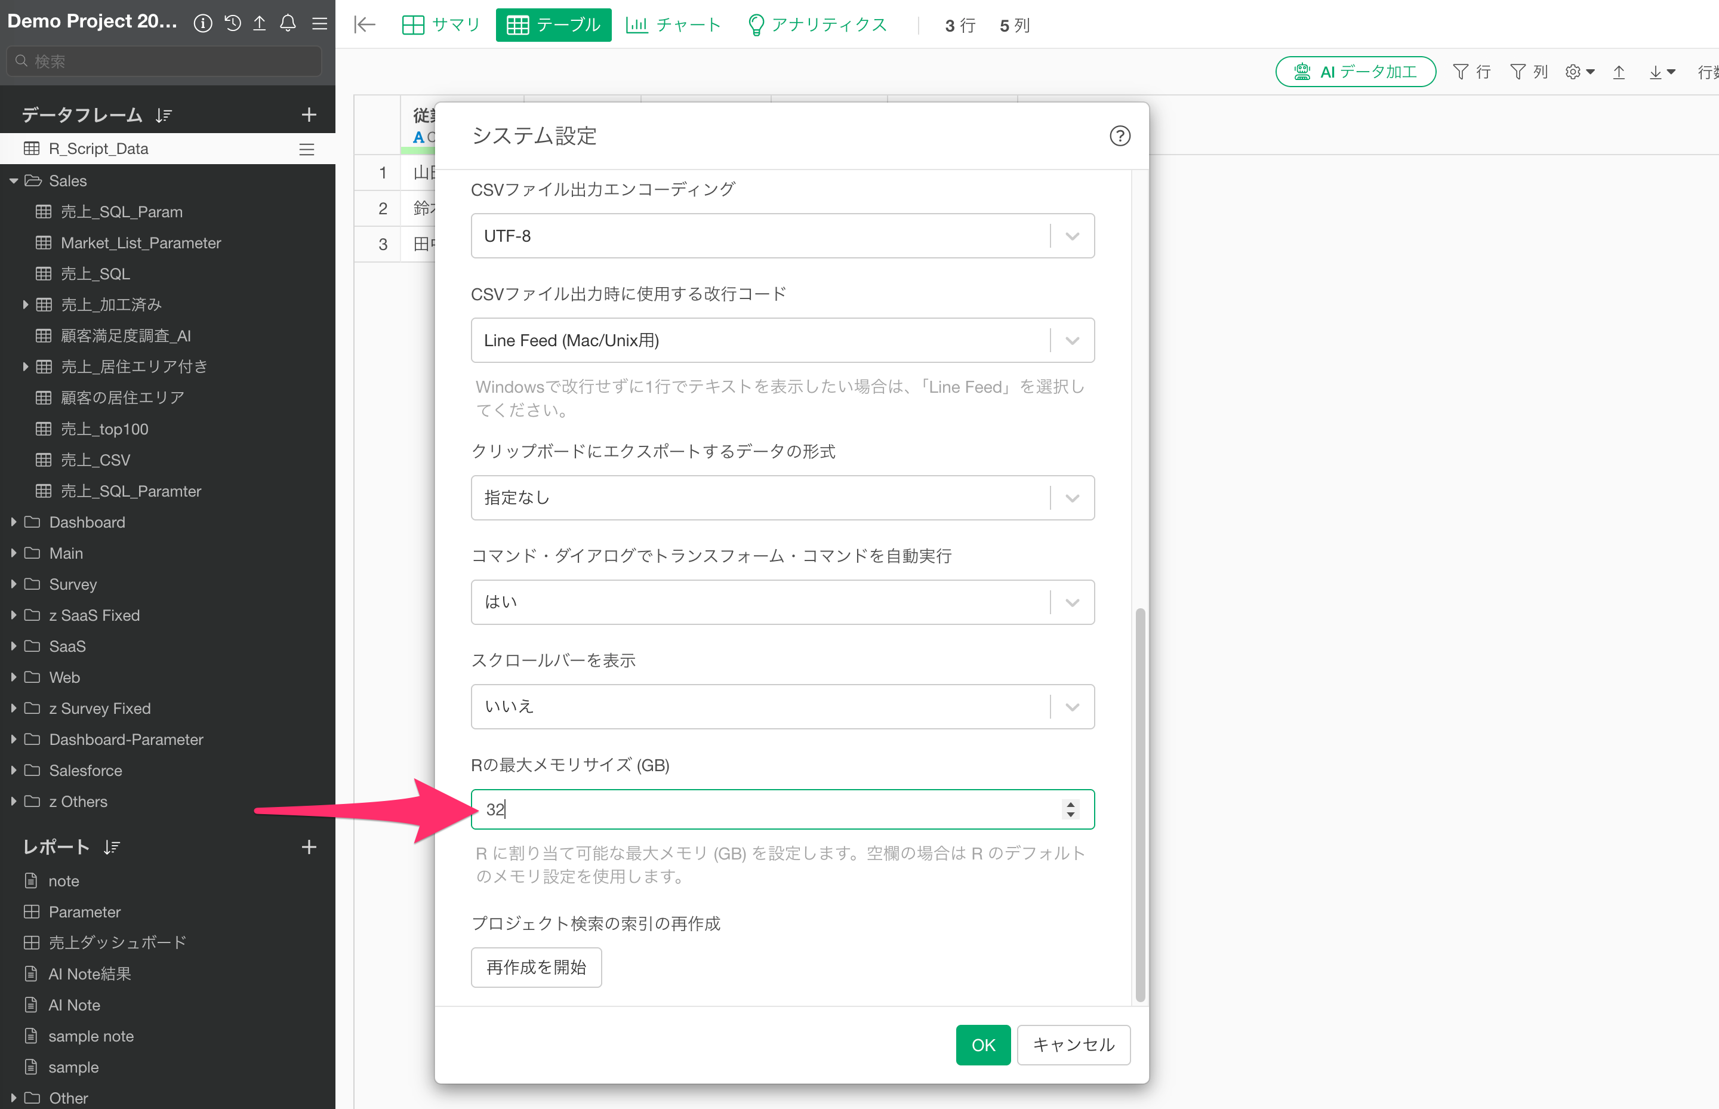Screen dimensions: 1719x1109
Task: Open the sample note report
Action: click(91, 1036)
